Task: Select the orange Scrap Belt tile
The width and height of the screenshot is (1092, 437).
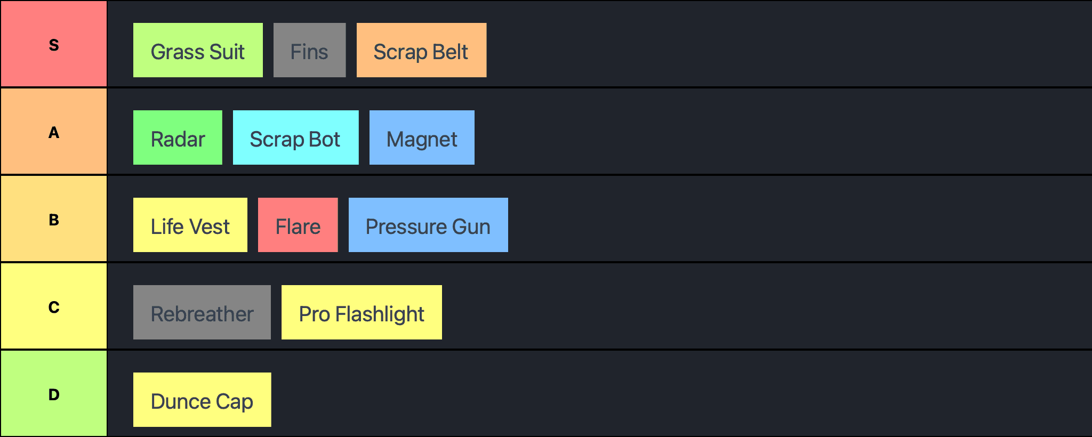Action: (x=421, y=50)
